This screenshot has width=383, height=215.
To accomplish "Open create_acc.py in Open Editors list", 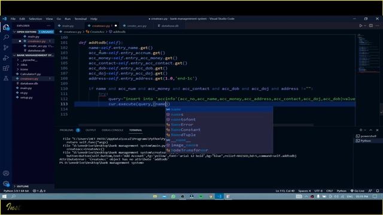I will pyautogui.click(x=37, y=46).
